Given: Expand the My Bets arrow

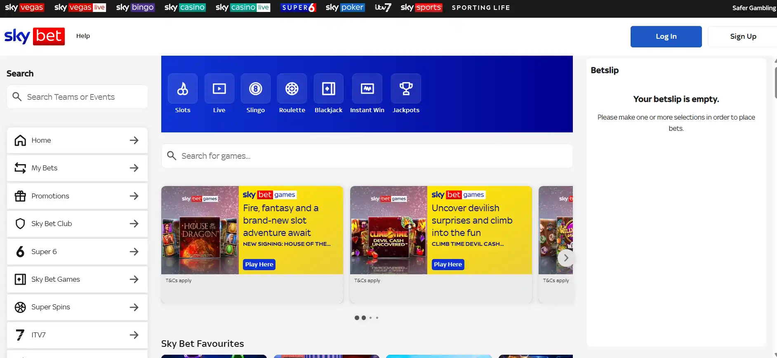Looking at the screenshot, I should [x=134, y=168].
